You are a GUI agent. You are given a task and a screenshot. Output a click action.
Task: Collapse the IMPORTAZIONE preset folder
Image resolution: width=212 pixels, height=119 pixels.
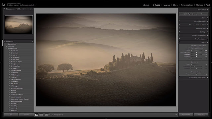pos(7,49)
